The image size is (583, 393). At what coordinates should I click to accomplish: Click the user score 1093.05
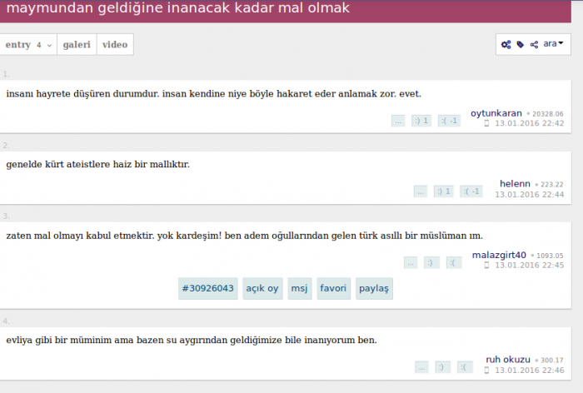click(550, 256)
